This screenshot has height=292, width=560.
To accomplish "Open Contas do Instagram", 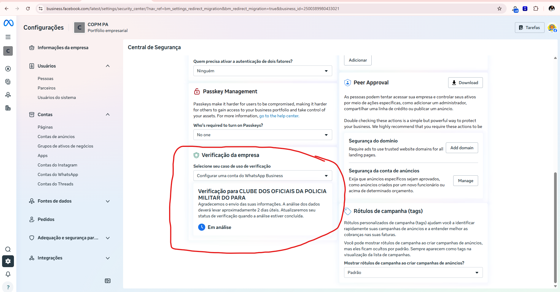I will (x=57, y=165).
